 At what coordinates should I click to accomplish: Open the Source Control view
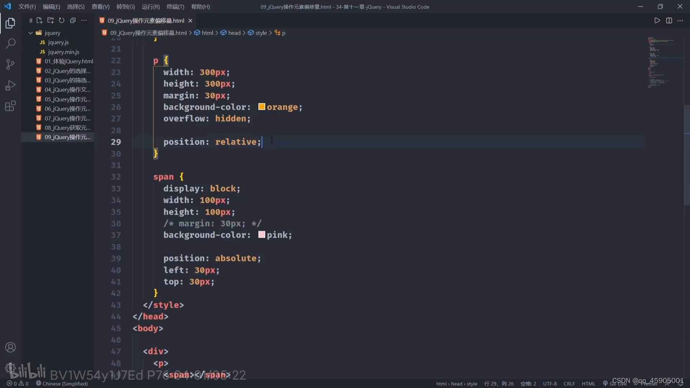[x=10, y=65]
